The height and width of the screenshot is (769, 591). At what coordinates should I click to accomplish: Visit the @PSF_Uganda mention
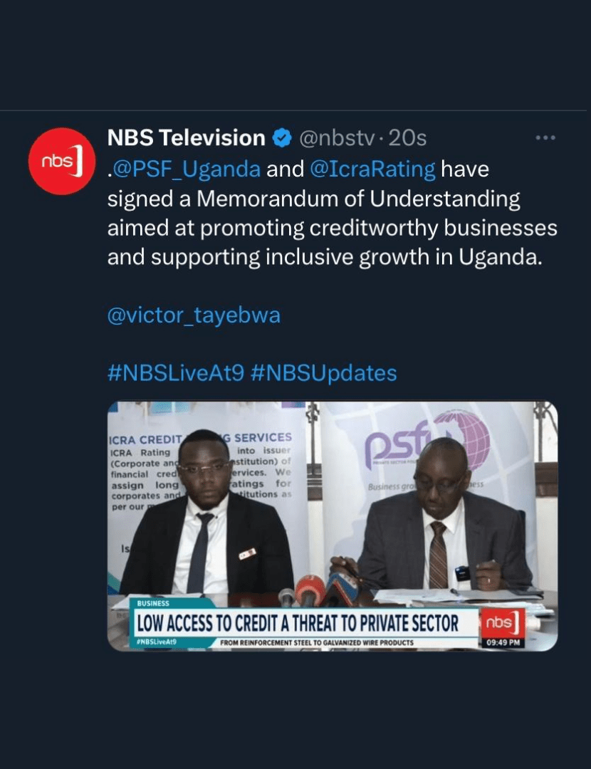point(185,169)
